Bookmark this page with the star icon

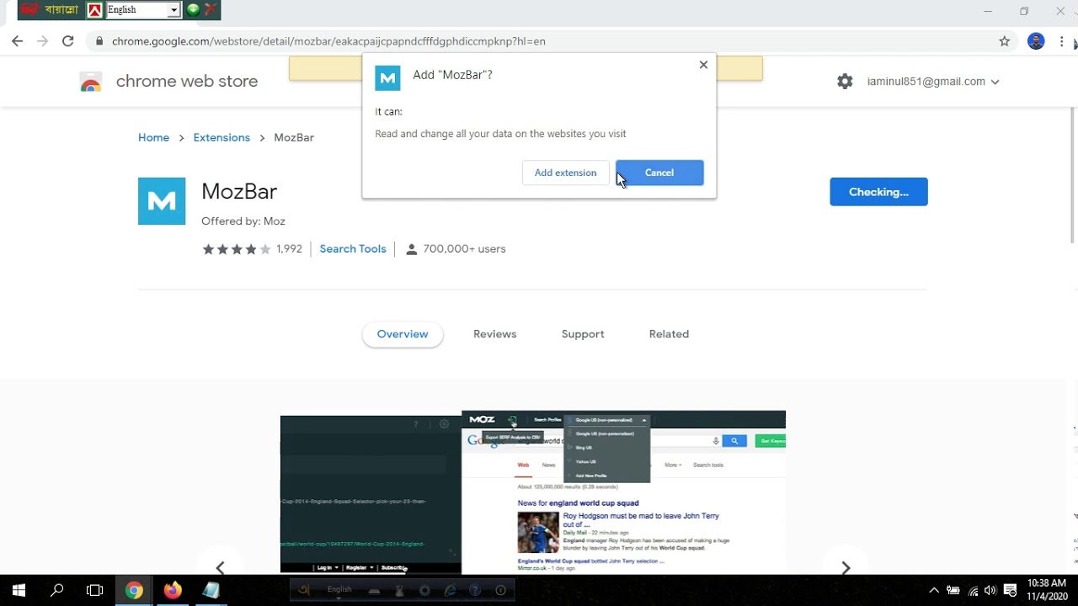(1004, 41)
